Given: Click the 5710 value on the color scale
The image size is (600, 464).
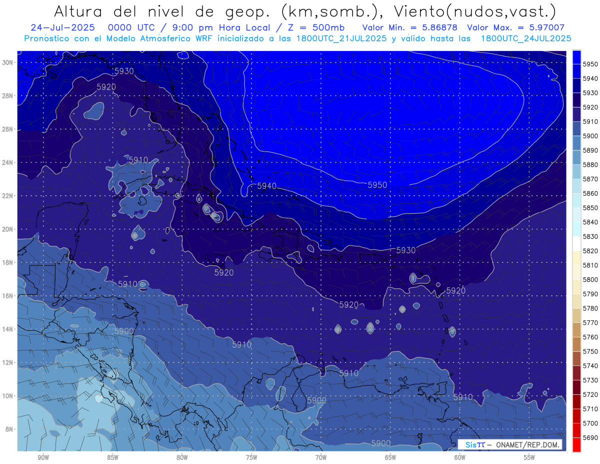Looking at the screenshot, I should point(590,409).
